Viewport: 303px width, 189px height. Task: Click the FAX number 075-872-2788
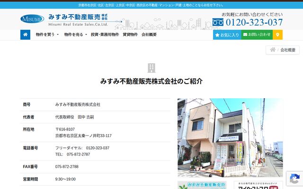(x=67, y=167)
